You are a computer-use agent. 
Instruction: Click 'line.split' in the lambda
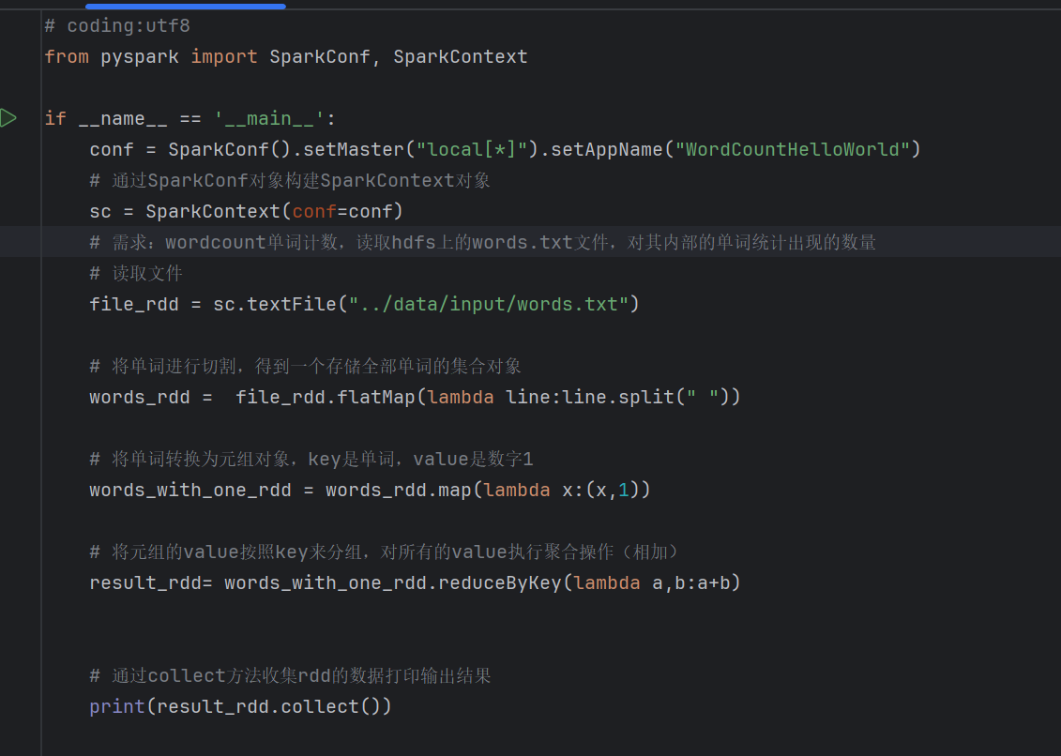[x=618, y=398]
